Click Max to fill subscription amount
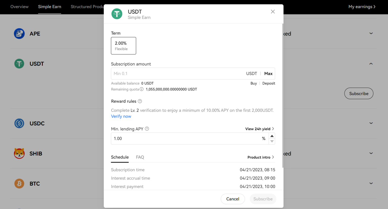Viewport: 388px width, 209px height. 268,74
